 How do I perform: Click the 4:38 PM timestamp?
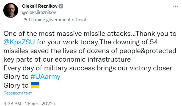pyautogui.click(x=12, y=104)
